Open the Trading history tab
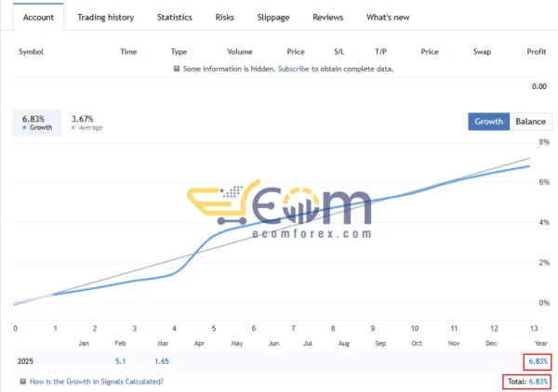Screen dimensions: 558x392 pos(105,17)
